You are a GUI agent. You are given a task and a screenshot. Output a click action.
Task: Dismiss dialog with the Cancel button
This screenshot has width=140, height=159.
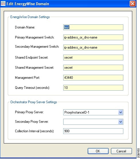[x=121, y=151]
